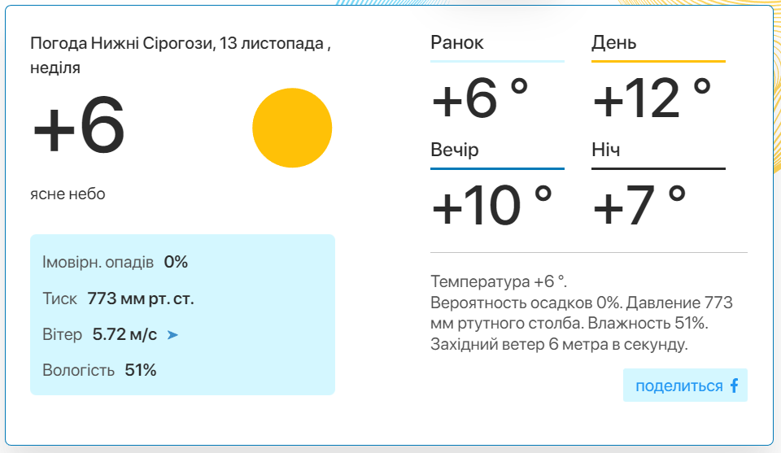Click the ясне небо condition text
Image resolution: width=781 pixels, height=453 pixels.
tap(68, 194)
